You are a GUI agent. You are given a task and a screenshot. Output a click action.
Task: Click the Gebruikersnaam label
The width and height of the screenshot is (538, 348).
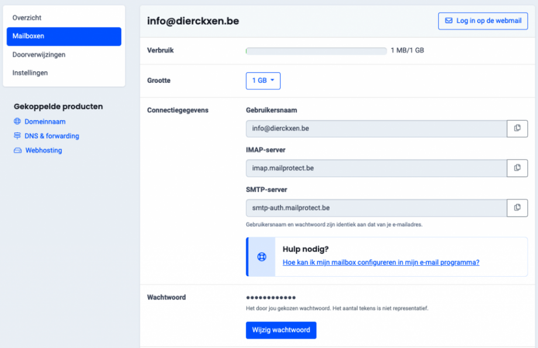(x=271, y=110)
